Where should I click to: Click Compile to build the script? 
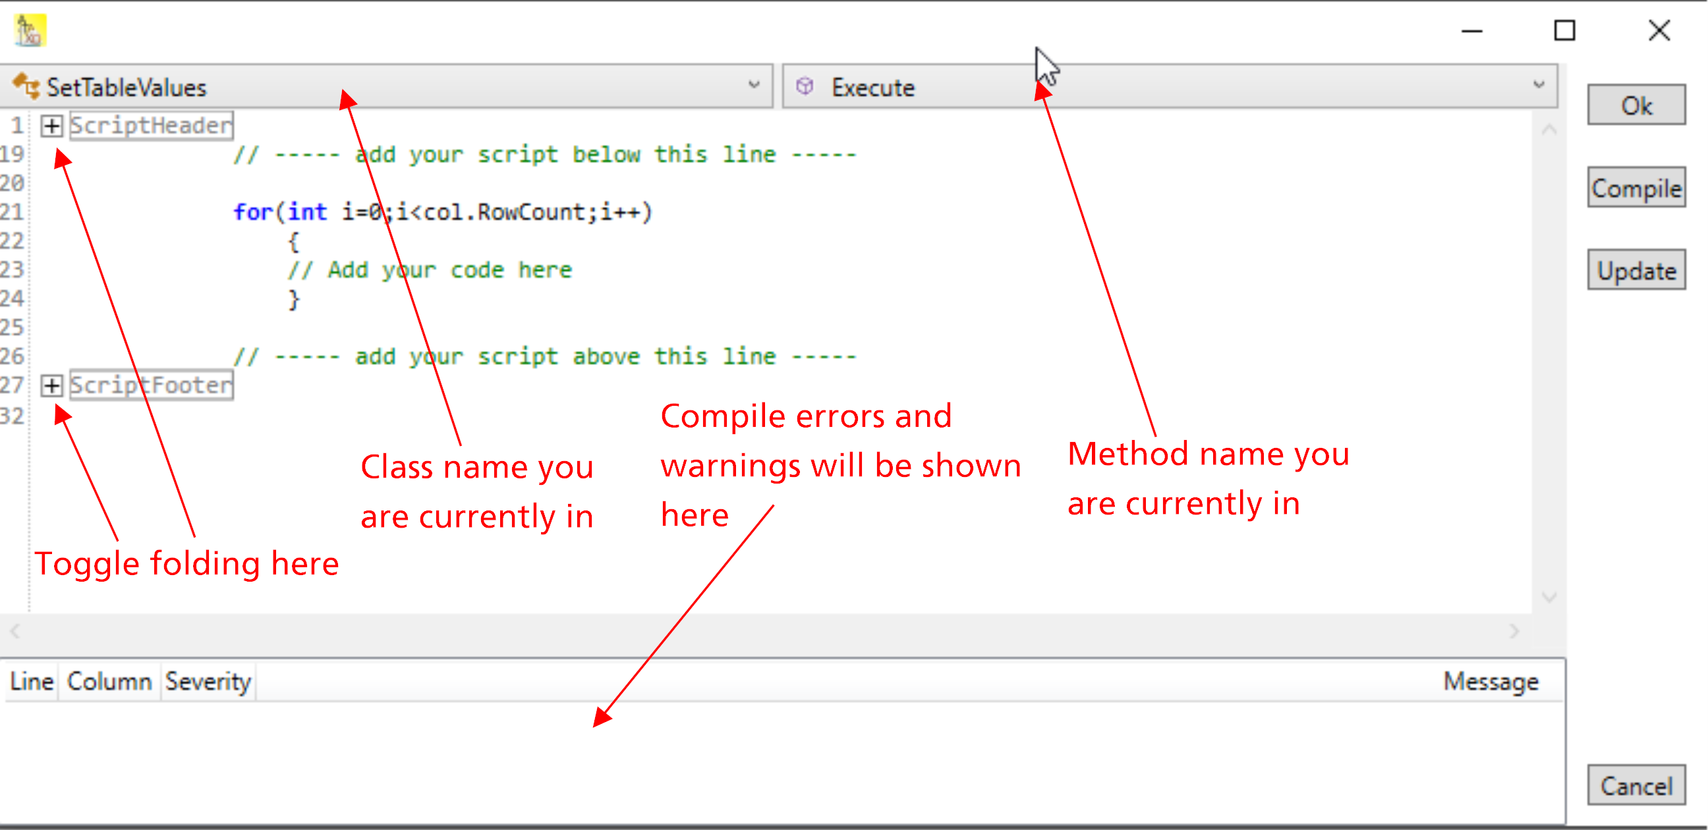point(1636,188)
